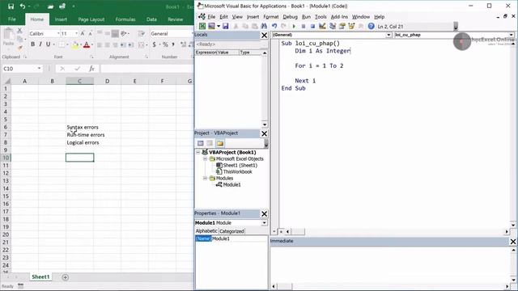Click the Break (pause) icon in VBA toolbar
This screenshot has height=291, width=518.
pos(304,27)
